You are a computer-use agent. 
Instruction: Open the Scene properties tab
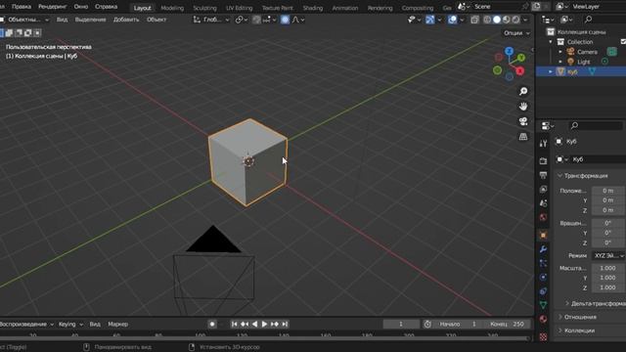pos(543,203)
